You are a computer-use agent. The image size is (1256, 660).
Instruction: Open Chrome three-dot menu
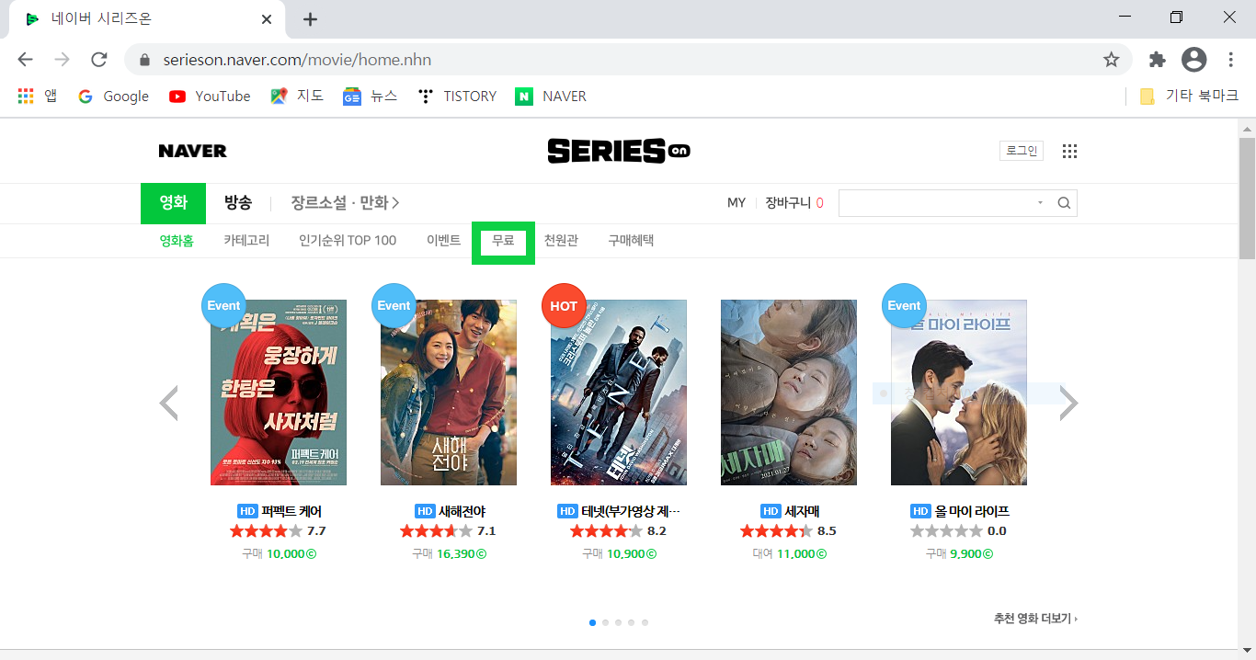[1230, 60]
